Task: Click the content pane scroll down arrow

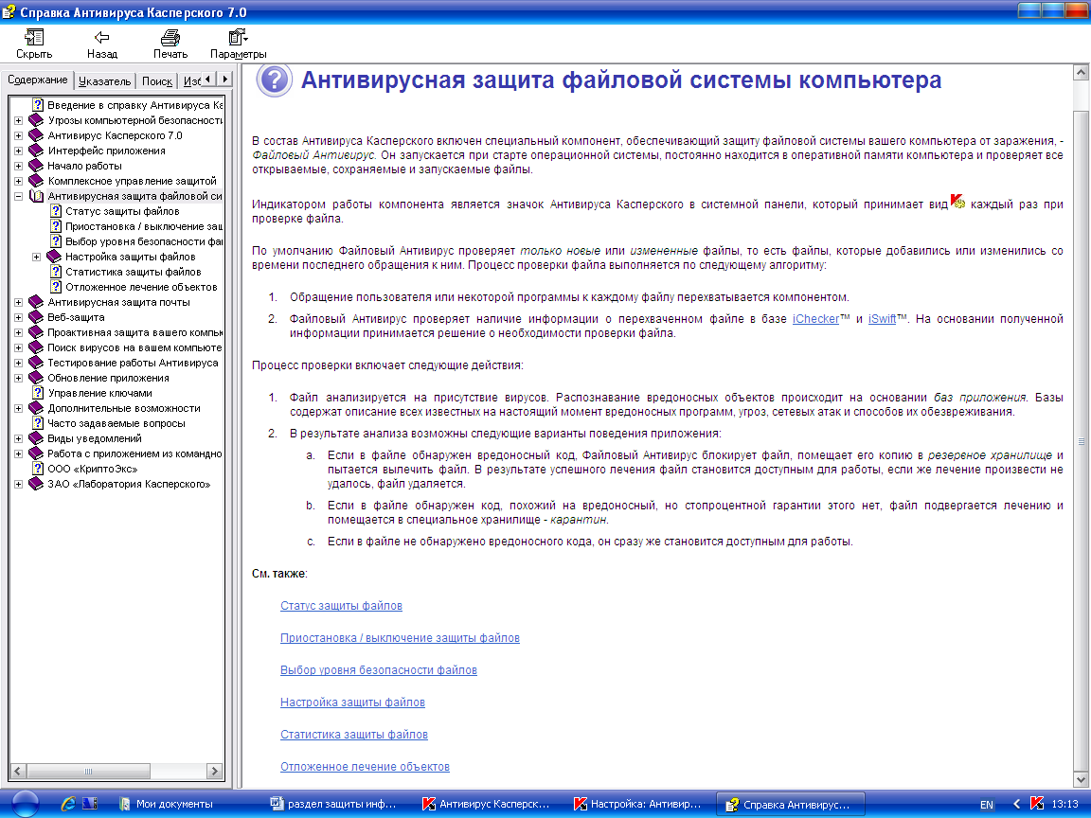Action: tap(1081, 780)
